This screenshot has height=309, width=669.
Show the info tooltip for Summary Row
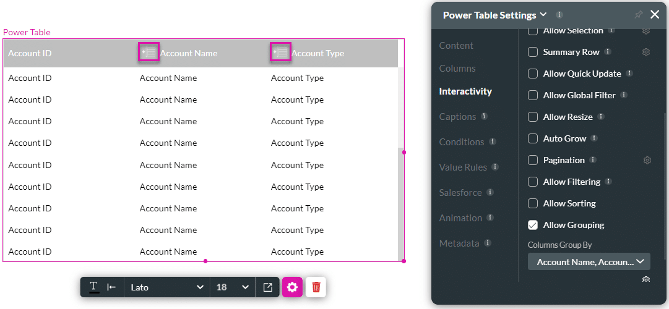point(608,51)
